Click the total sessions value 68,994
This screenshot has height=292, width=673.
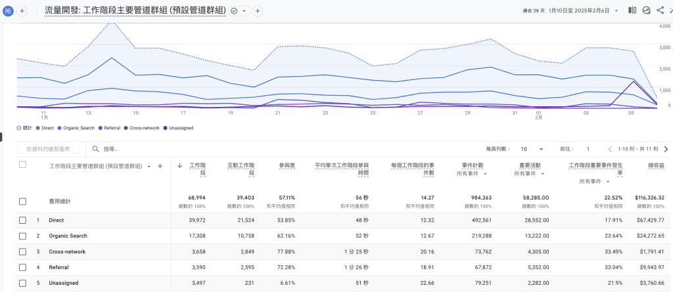(x=197, y=198)
